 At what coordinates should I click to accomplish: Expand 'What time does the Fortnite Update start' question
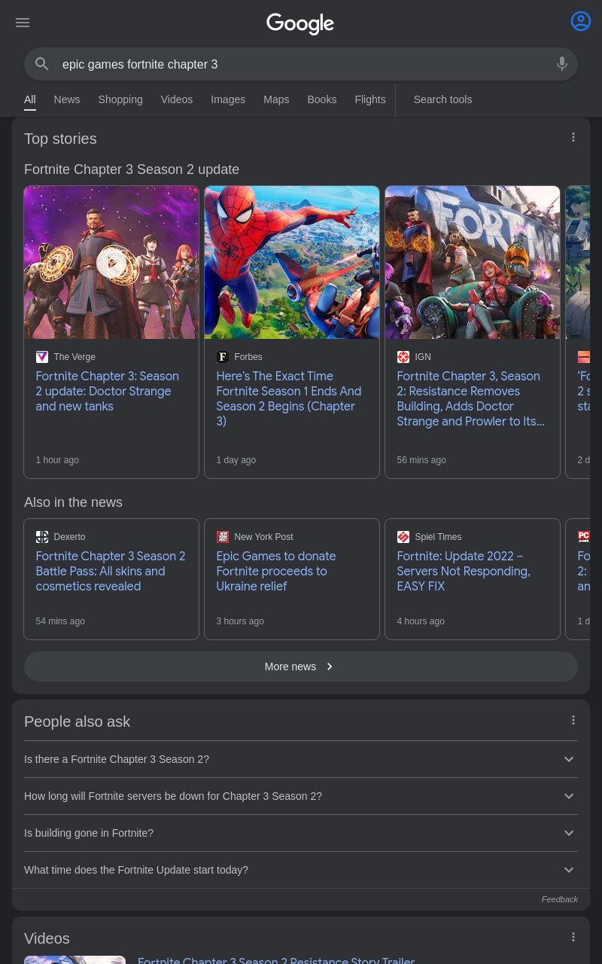[301, 870]
